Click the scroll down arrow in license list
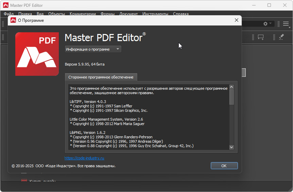This screenshot has height=192, width=293. click(x=231, y=147)
